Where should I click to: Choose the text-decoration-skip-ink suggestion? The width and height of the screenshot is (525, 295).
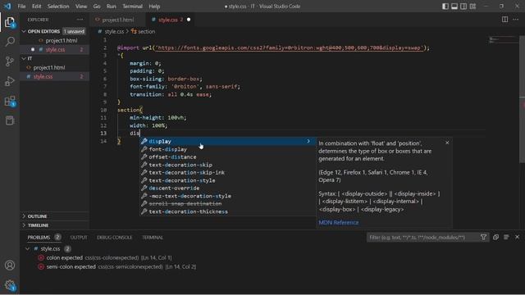pos(227,173)
